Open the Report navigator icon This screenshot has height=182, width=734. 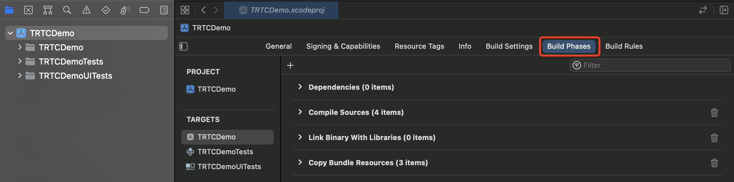coord(164,10)
